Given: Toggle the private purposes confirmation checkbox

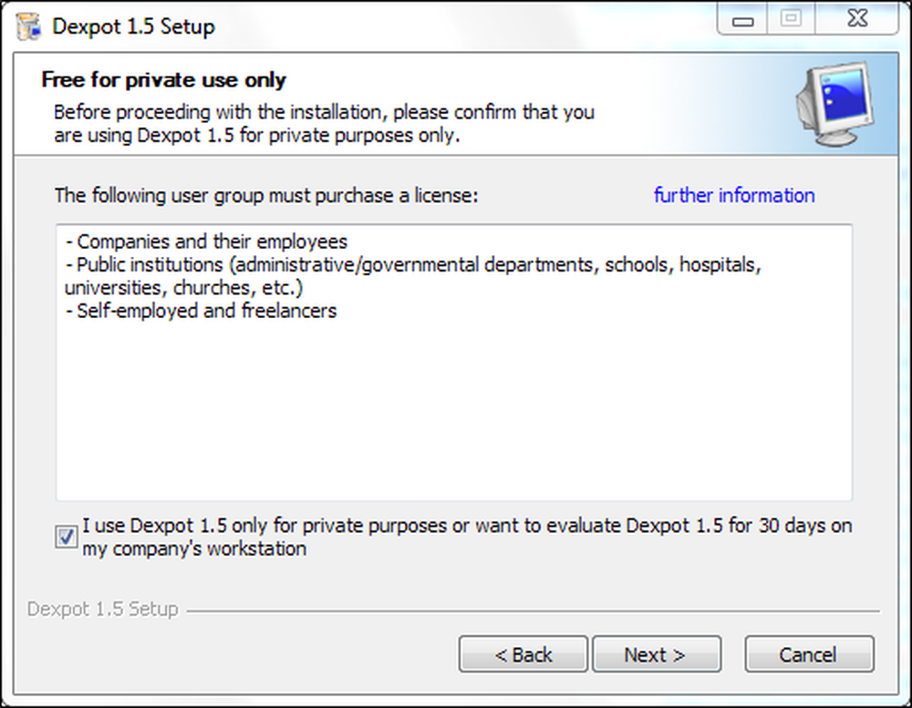Looking at the screenshot, I should click(66, 537).
